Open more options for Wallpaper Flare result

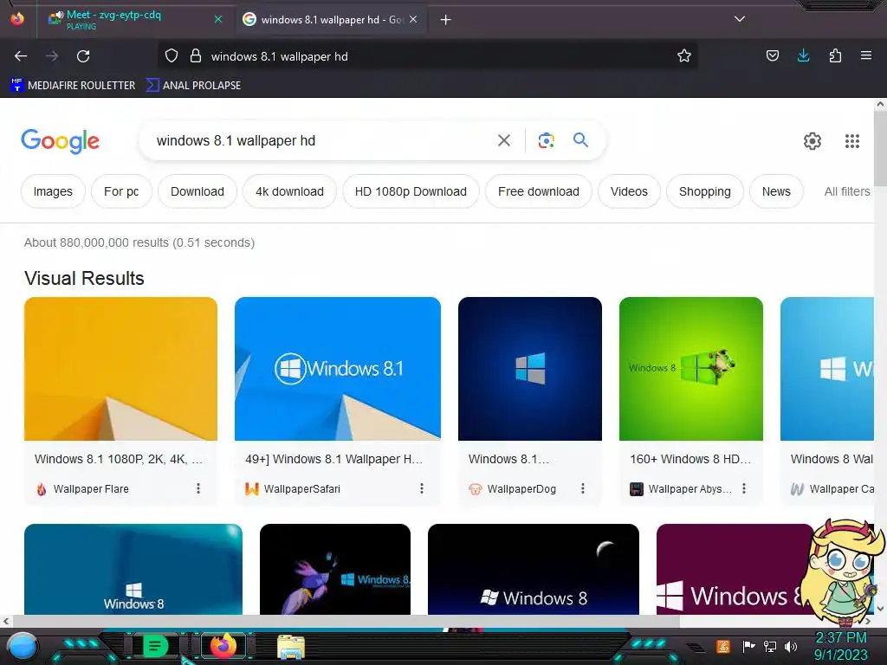(198, 488)
